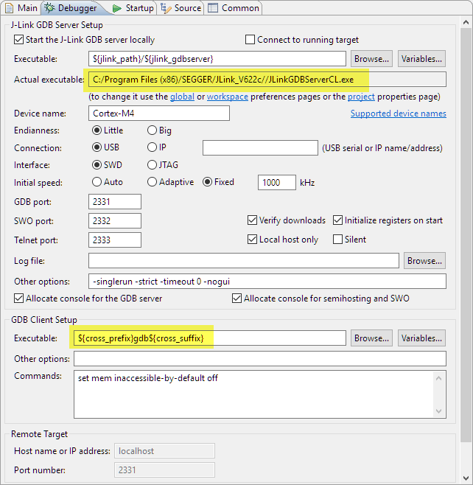Viewport: 473px width, 485px height.
Task: Click the Telnet port field
Action: (x=115, y=240)
